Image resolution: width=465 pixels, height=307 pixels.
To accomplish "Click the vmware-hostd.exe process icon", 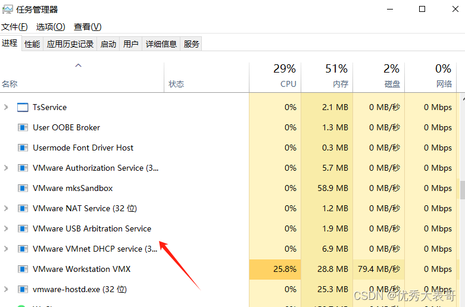I will [x=23, y=289].
